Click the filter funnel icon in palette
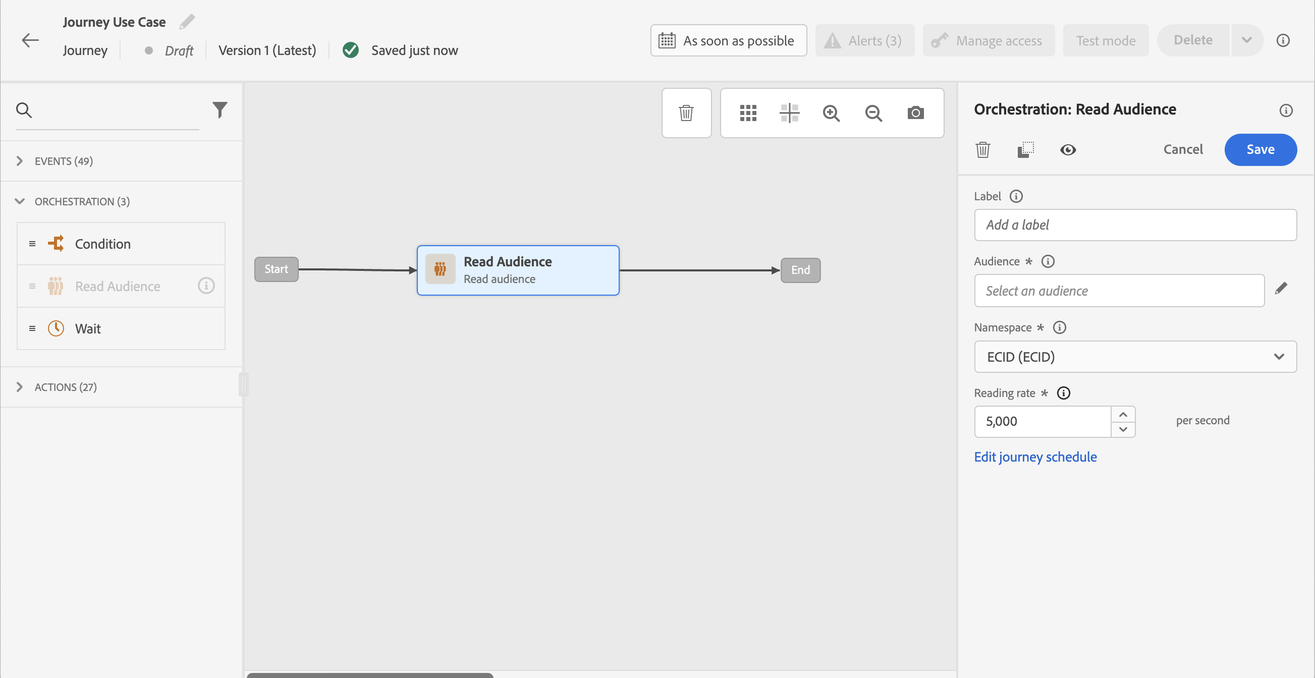The width and height of the screenshot is (1315, 678). coord(220,109)
